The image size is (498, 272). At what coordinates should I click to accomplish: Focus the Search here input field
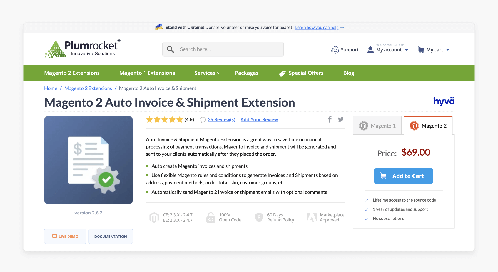(223, 49)
